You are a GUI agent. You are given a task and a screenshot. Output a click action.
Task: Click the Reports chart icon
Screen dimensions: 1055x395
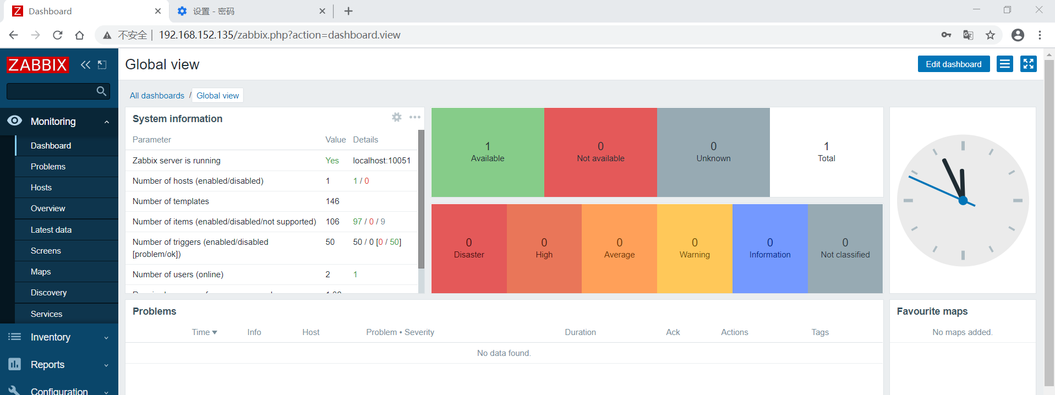point(15,364)
